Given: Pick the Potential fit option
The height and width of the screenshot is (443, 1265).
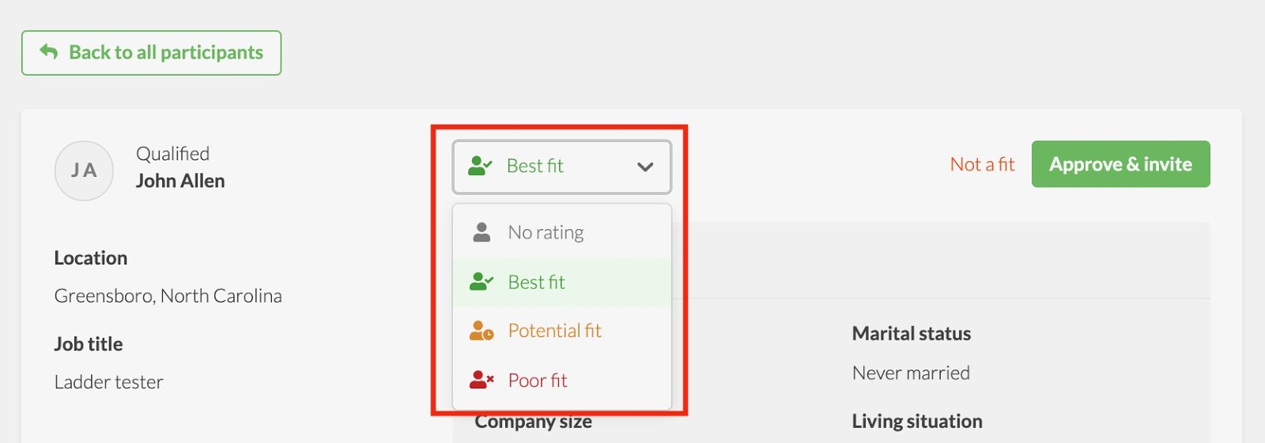Looking at the screenshot, I should [x=554, y=331].
